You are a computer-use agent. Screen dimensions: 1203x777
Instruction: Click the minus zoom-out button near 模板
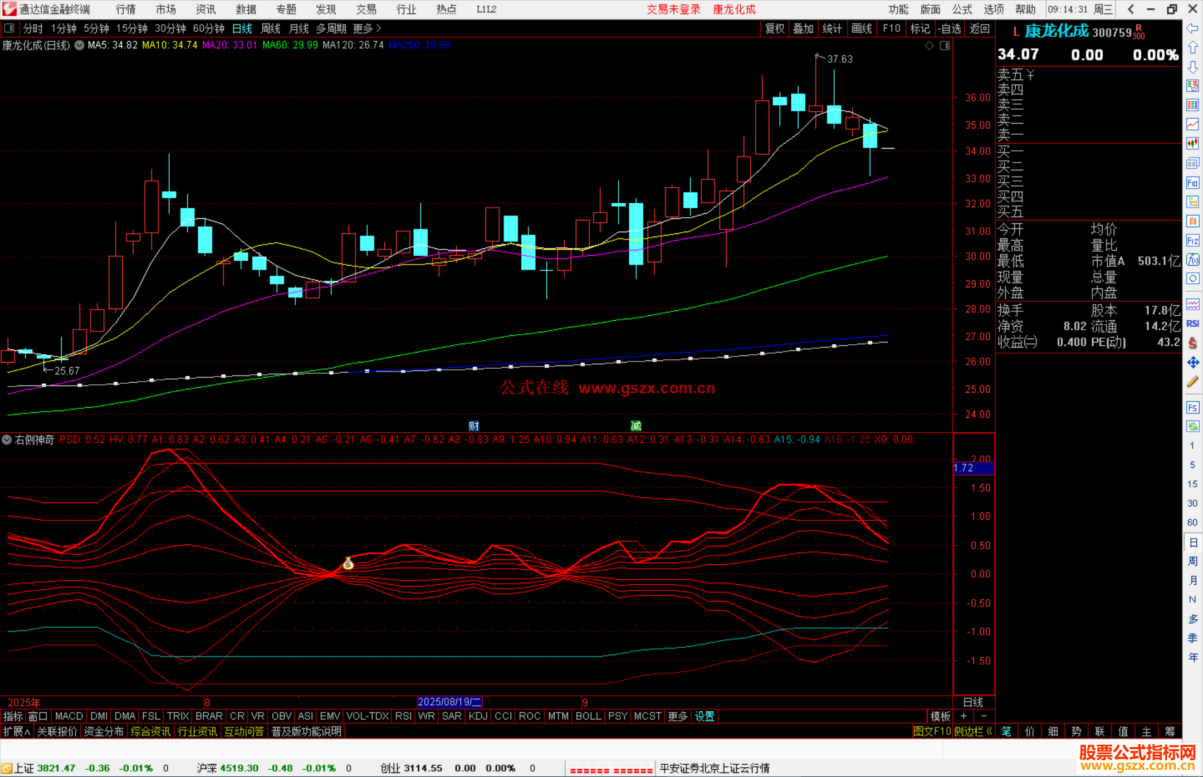click(984, 716)
